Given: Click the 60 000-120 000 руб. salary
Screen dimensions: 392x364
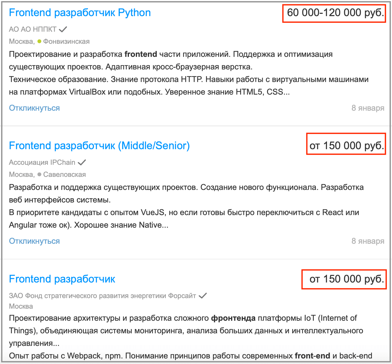Looking at the screenshot, I should [335, 13].
